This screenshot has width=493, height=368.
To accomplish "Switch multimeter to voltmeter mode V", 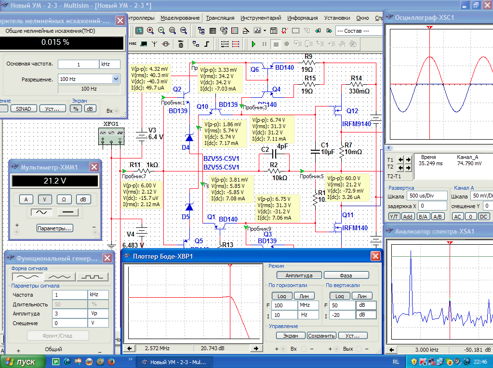I will (x=45, y=199).
